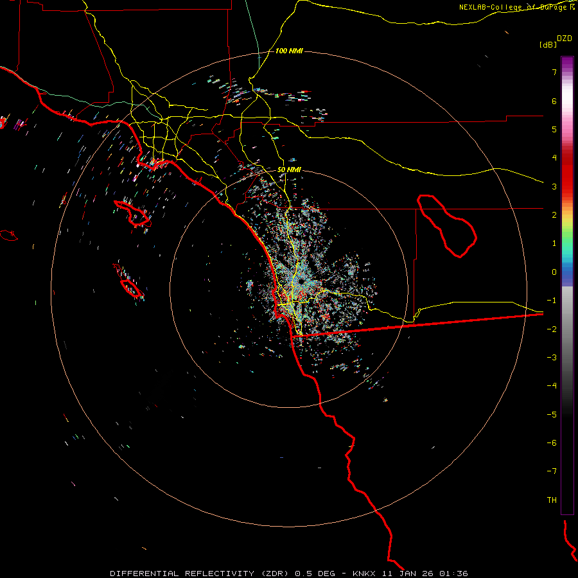Click "(ZDR)" in the bottom caption
This screenshot has height=578, width=578.
pos(275,574)
